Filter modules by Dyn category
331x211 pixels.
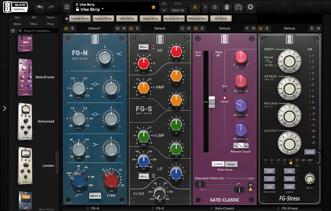click(17, 17)
